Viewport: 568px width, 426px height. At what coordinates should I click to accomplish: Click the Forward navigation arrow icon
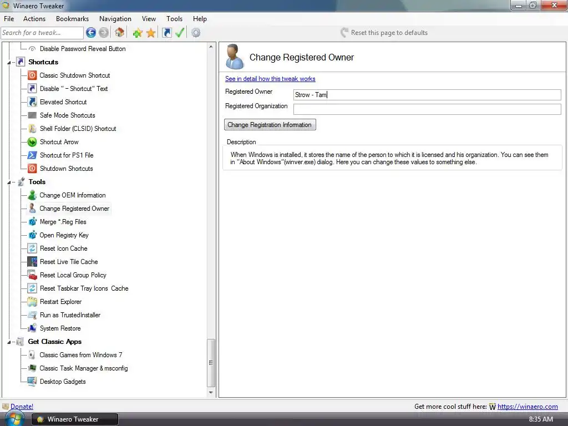(x=104, y=33)
